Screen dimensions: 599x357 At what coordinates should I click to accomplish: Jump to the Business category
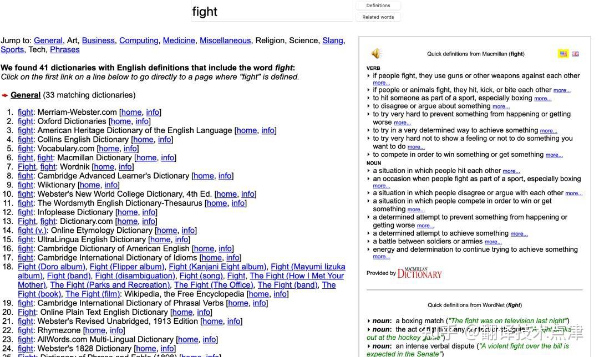click(98, 40)
